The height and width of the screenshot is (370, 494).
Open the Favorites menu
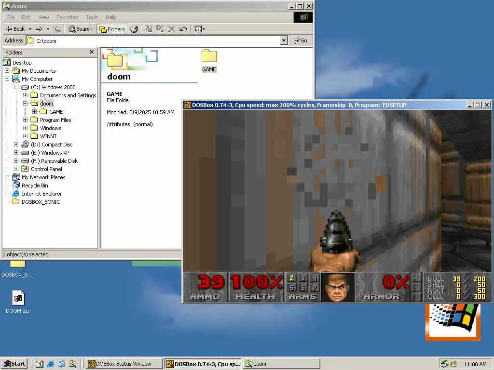(x=68, y=17)
